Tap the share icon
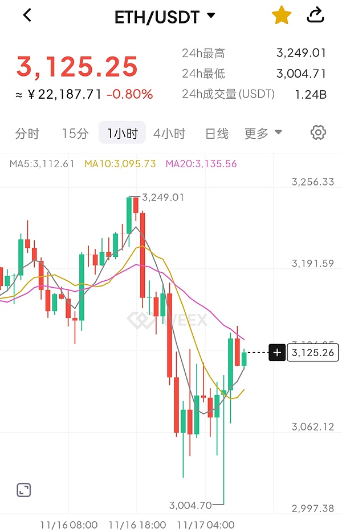This screenshot has width=342, height=532. tap(315, 15)
